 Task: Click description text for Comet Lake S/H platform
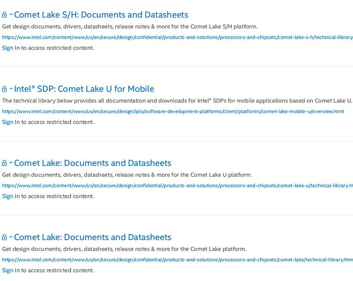pos(130,26)
